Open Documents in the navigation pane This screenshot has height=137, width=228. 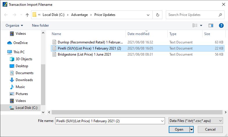point(25,73)
